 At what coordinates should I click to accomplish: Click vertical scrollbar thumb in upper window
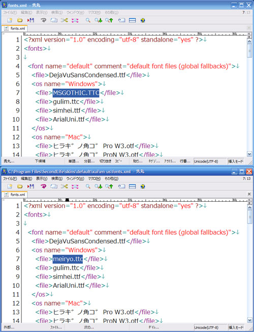coord(249,51)
